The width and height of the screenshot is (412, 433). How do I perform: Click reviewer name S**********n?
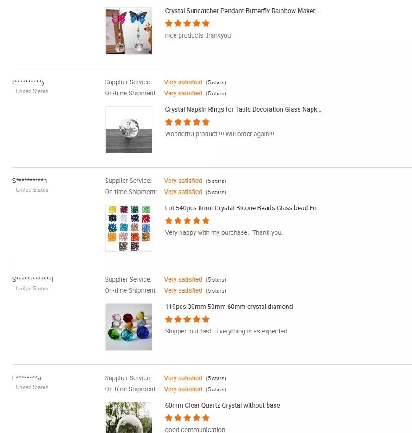(x=30, y=181)
